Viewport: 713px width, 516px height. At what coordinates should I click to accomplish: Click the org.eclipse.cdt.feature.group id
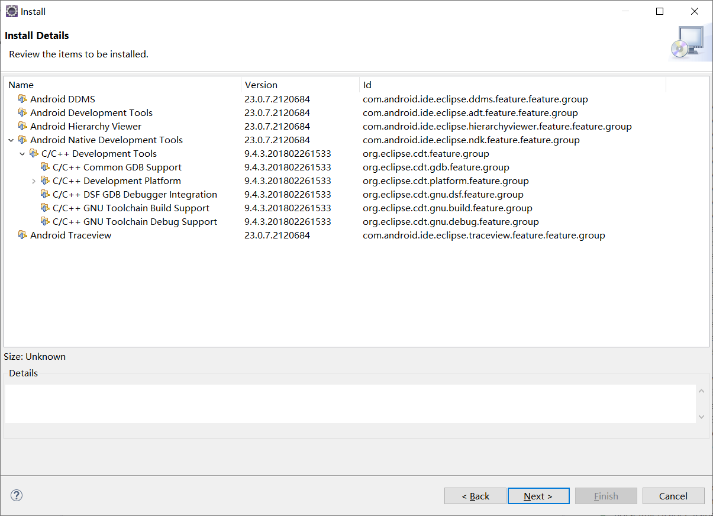(x=426, y=153)
